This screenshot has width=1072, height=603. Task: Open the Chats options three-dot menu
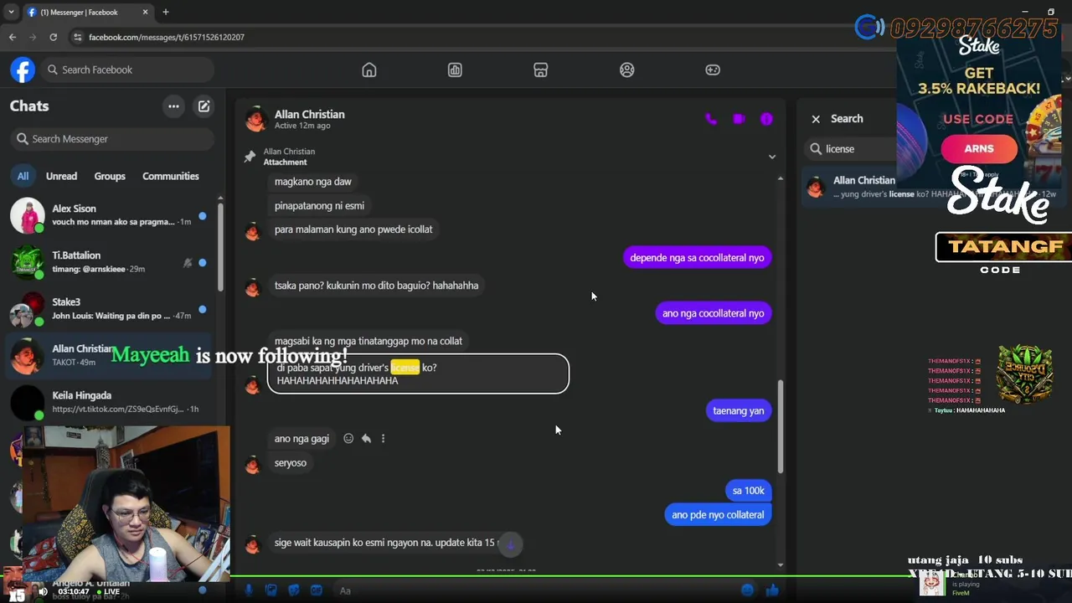tap(173, 106)
